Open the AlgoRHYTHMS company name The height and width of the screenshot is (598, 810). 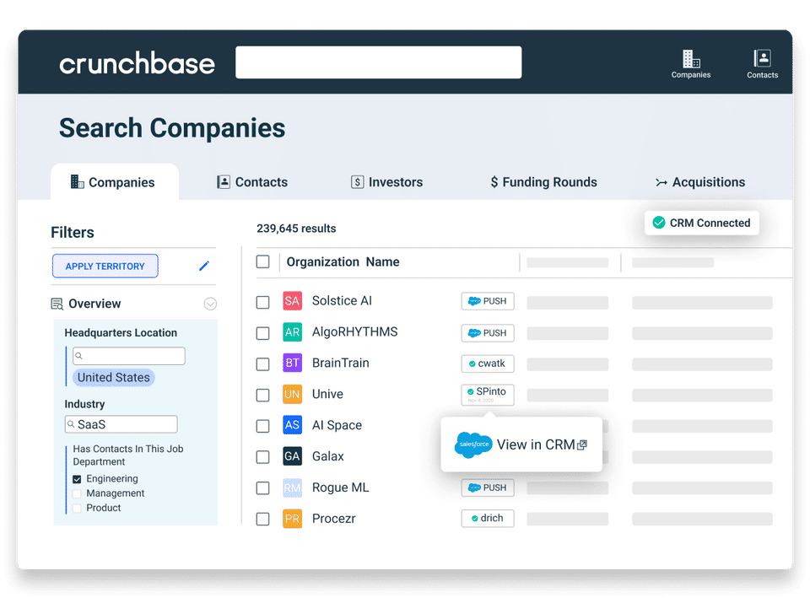[355, 331]
